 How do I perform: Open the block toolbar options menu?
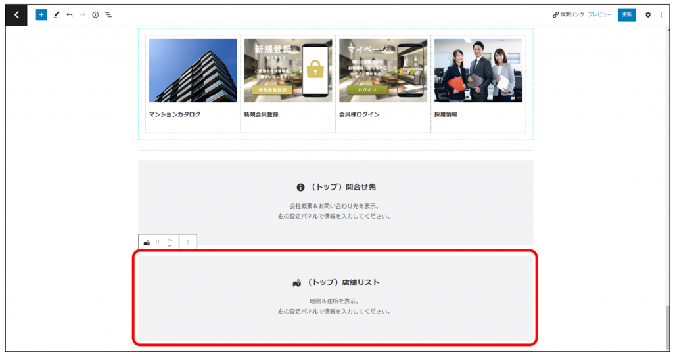[x=187, y=243]
